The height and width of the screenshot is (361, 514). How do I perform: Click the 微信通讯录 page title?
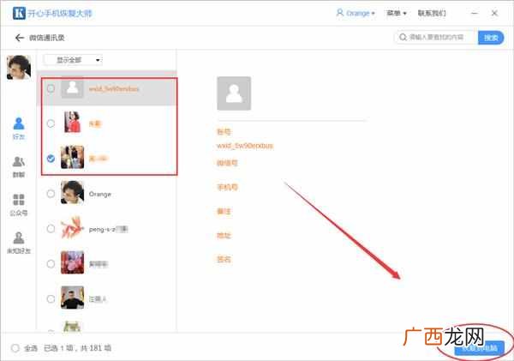47,38
